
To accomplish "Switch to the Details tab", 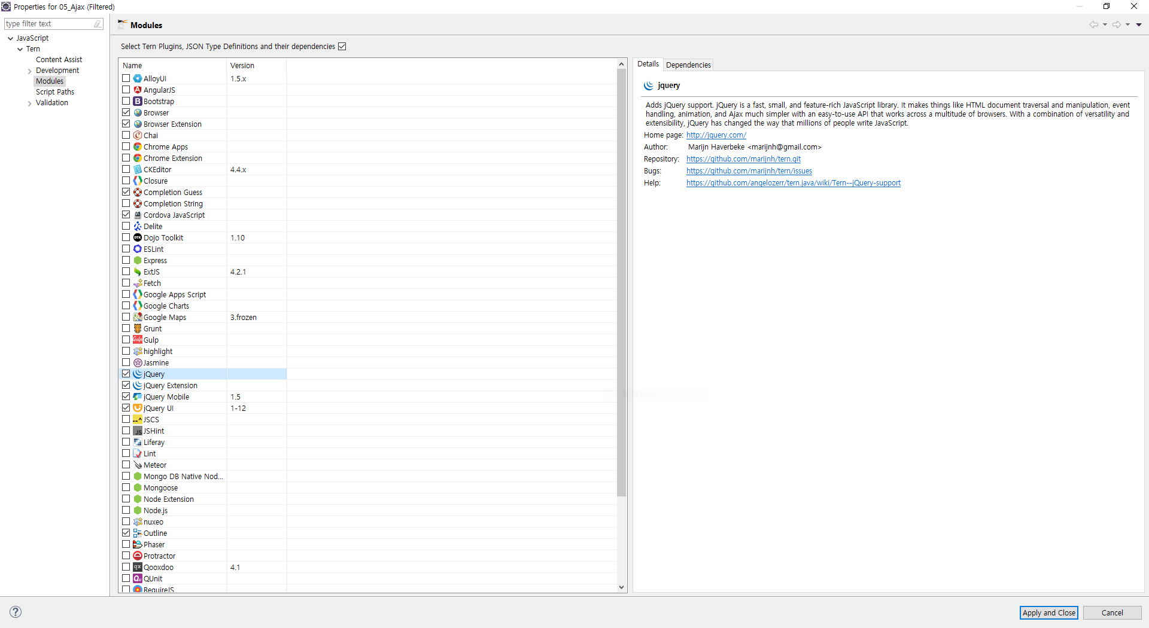I will tap(648, 64).
